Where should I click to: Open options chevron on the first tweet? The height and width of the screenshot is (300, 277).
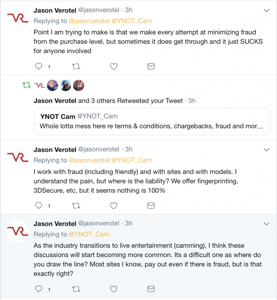tap(266, 11)
